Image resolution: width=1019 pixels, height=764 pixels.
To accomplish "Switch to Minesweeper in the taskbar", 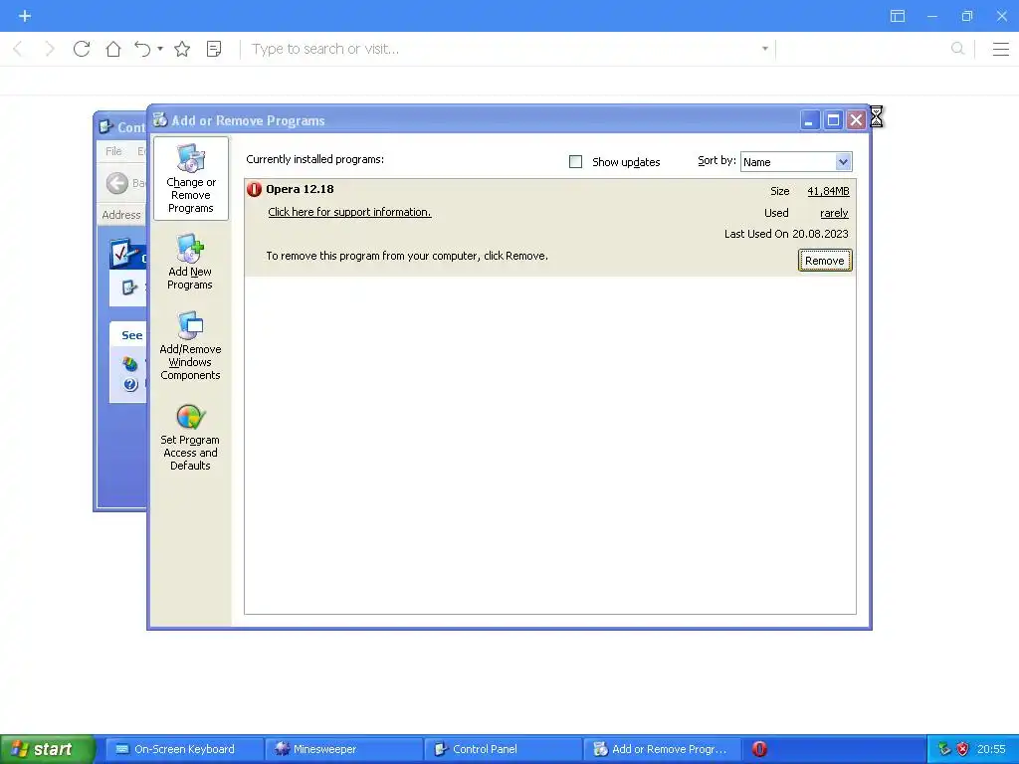I will point(344,749).
